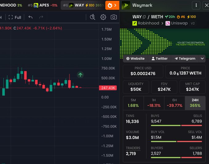
Task: Select the 6H timeframe tab
Action: click(x=175, y=103)
